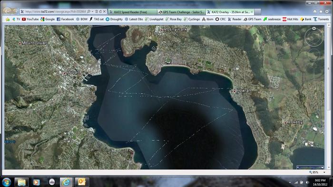Launch Internet Explorer from the taskbar
333x187 pixels.
point(66,182)
